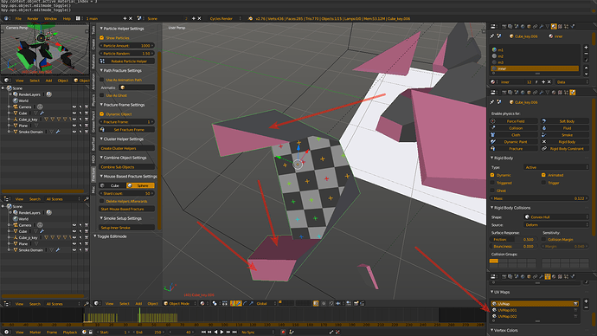Viewport: 597px width, 336px height.
Task: Open the collision Source Deform dropdown
Action: [x=556, y=225]
